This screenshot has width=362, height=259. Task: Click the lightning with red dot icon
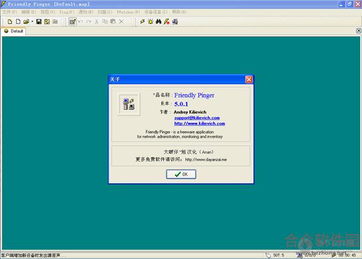167,22
